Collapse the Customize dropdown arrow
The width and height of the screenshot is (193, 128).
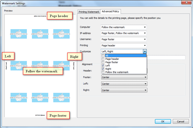(145, 51)
